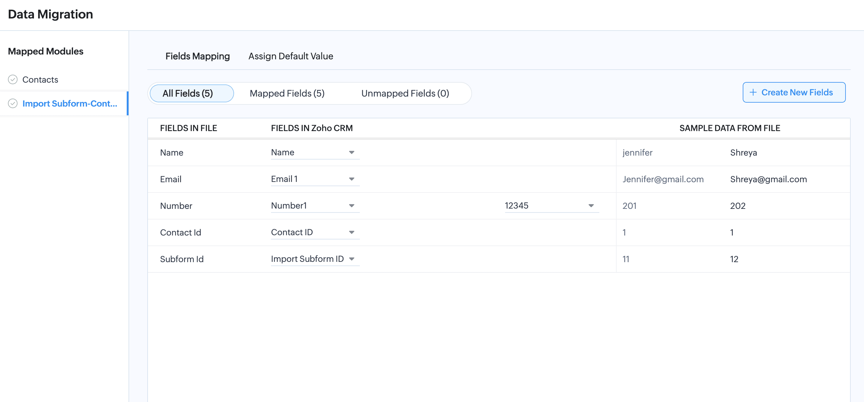Select the Contacts module in the sidebar

pos(40,80)
